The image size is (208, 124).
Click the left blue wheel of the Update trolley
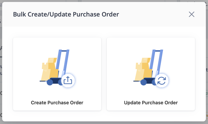[143, 82]
